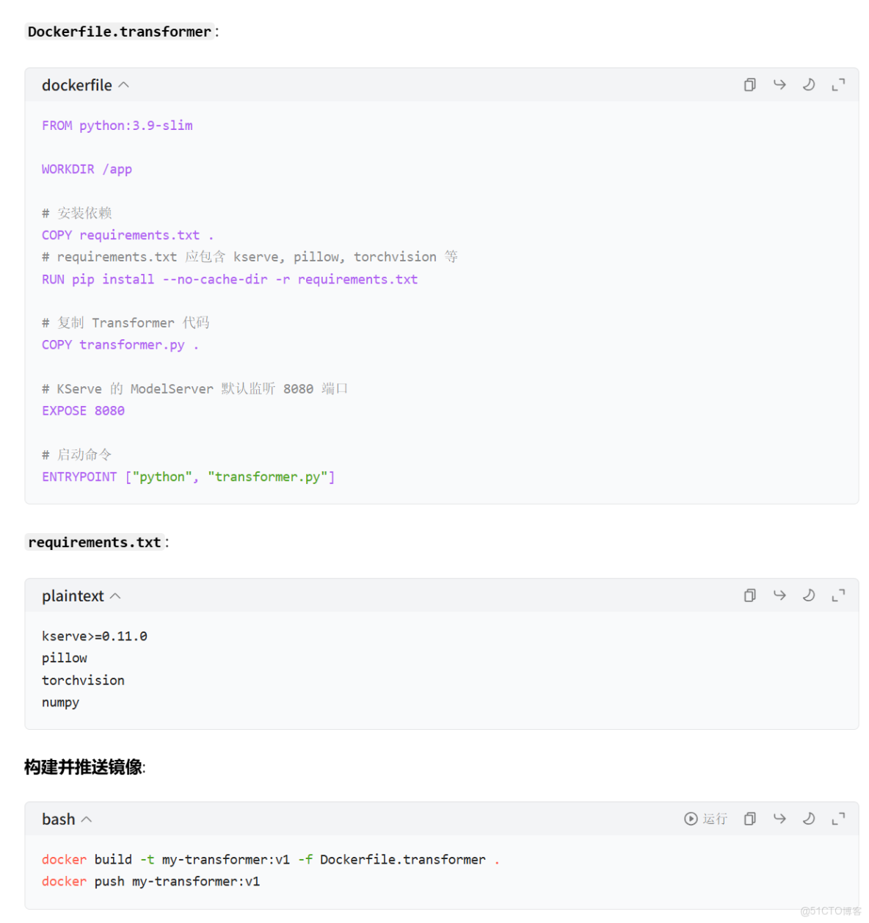Toggle word wrap in dockerfile block

coord(779,84)
